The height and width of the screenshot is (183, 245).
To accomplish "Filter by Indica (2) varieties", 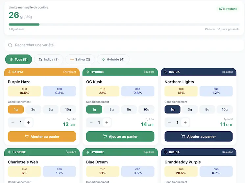I will (49, 59).
